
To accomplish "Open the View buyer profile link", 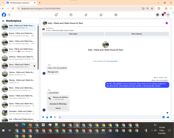I will pyautogui.click(x=112, y=61).
